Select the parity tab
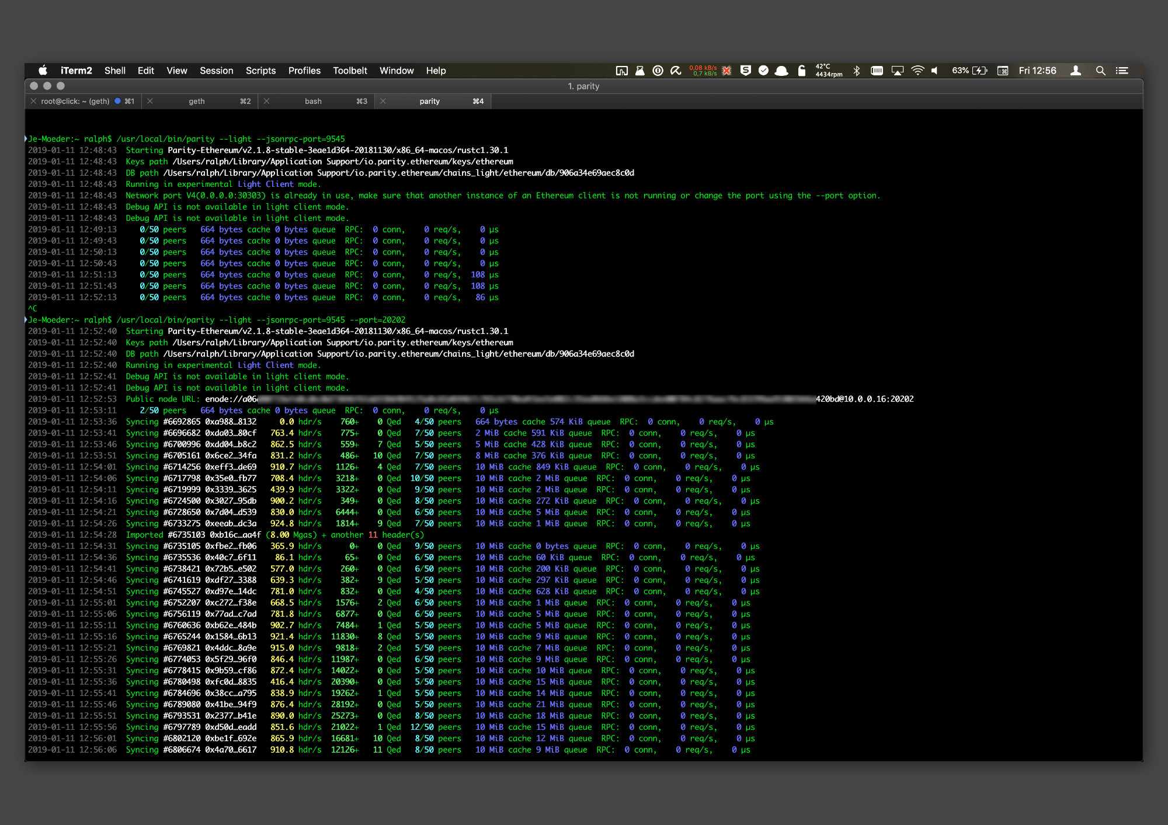The height and width of the screenshot is (825, 1168). point(432,102)
